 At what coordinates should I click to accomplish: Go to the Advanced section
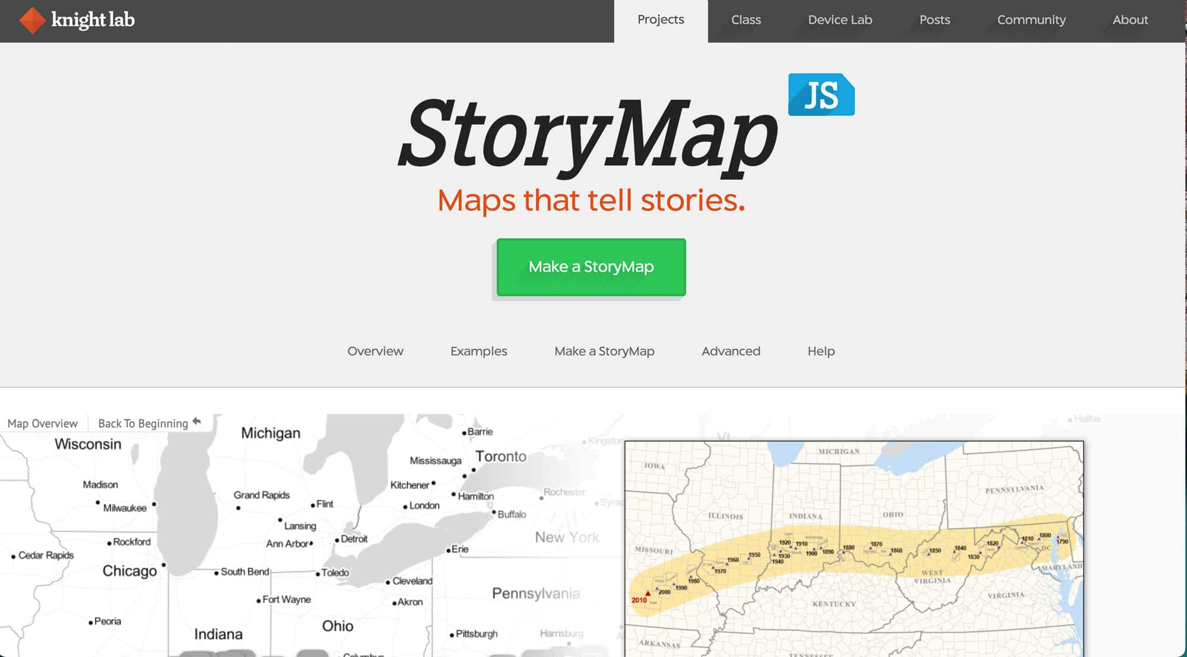(731, 351)
